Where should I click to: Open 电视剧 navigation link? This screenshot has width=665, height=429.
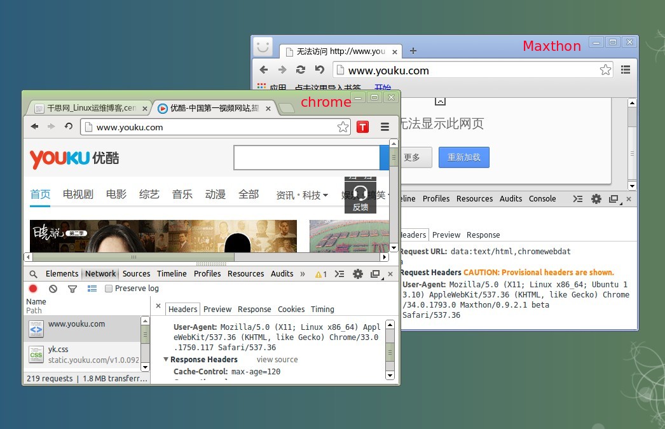pyautogui.click(x=78, y=194)
